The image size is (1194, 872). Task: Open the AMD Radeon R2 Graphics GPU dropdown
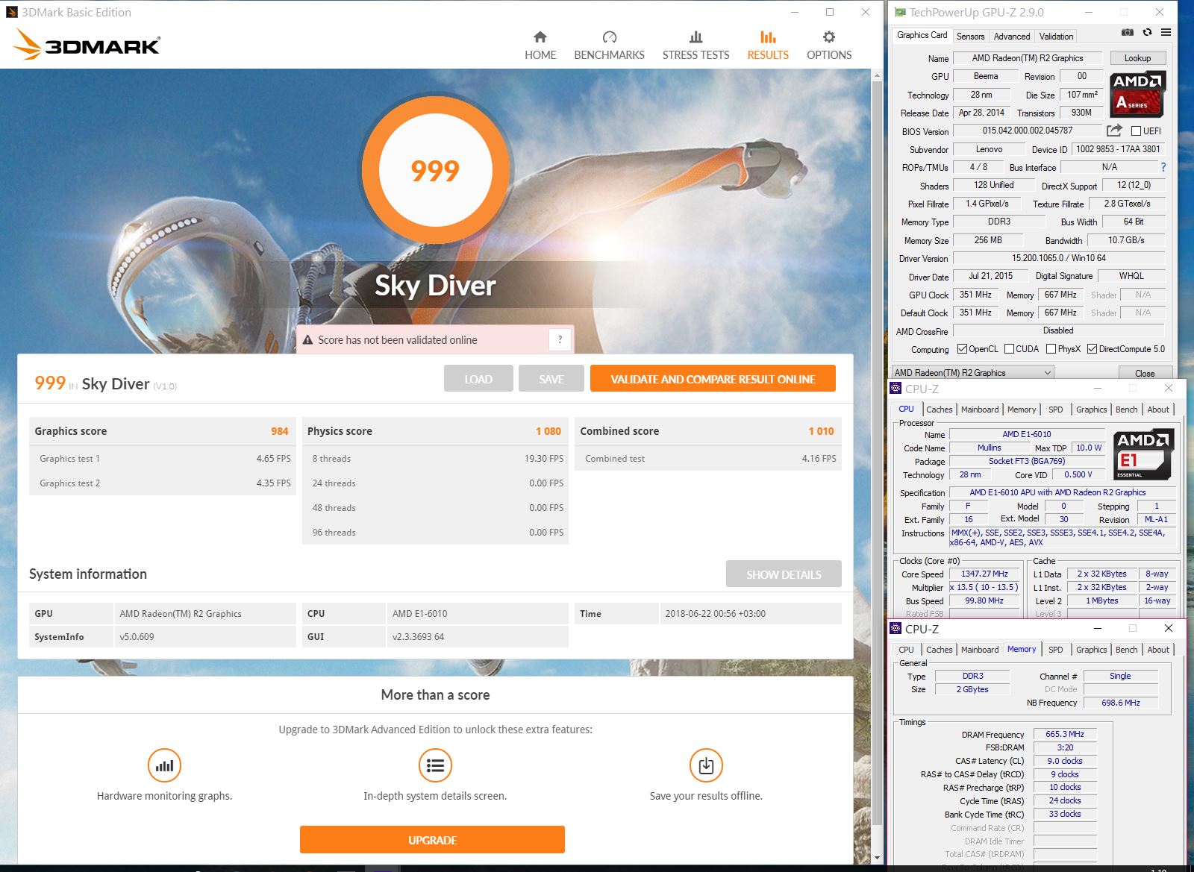973,372
